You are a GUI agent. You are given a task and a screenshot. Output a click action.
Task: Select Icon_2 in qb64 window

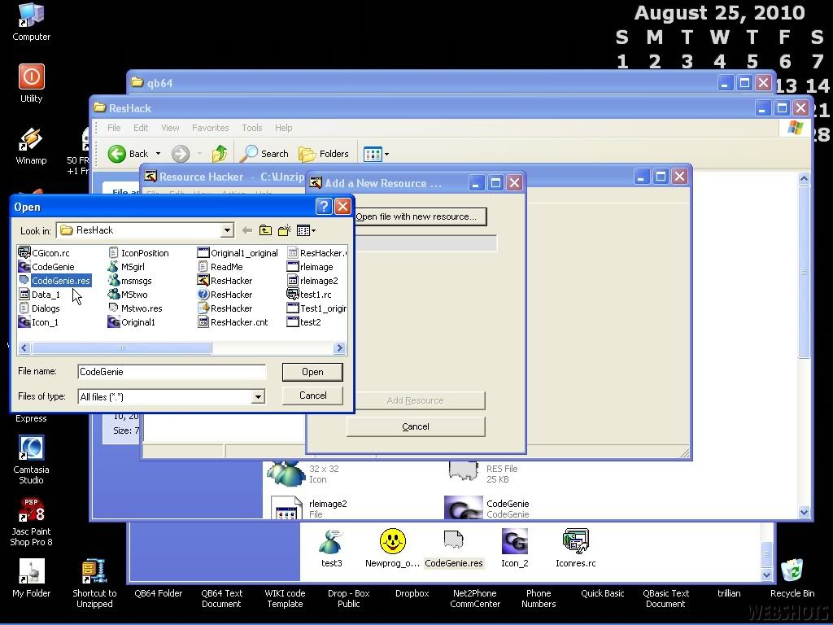(515, 549)
